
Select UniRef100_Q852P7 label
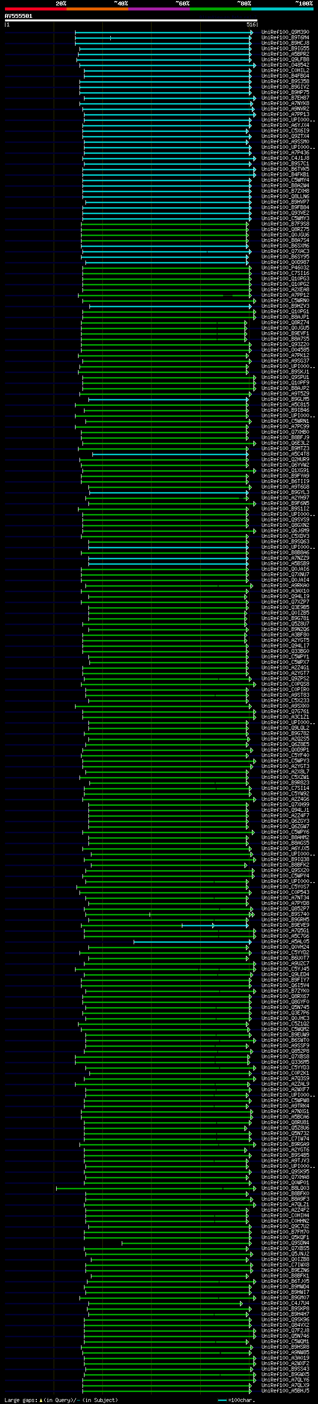point(285,908)
